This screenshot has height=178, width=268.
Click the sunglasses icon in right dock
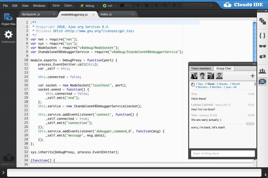click(x=262, y=46)
